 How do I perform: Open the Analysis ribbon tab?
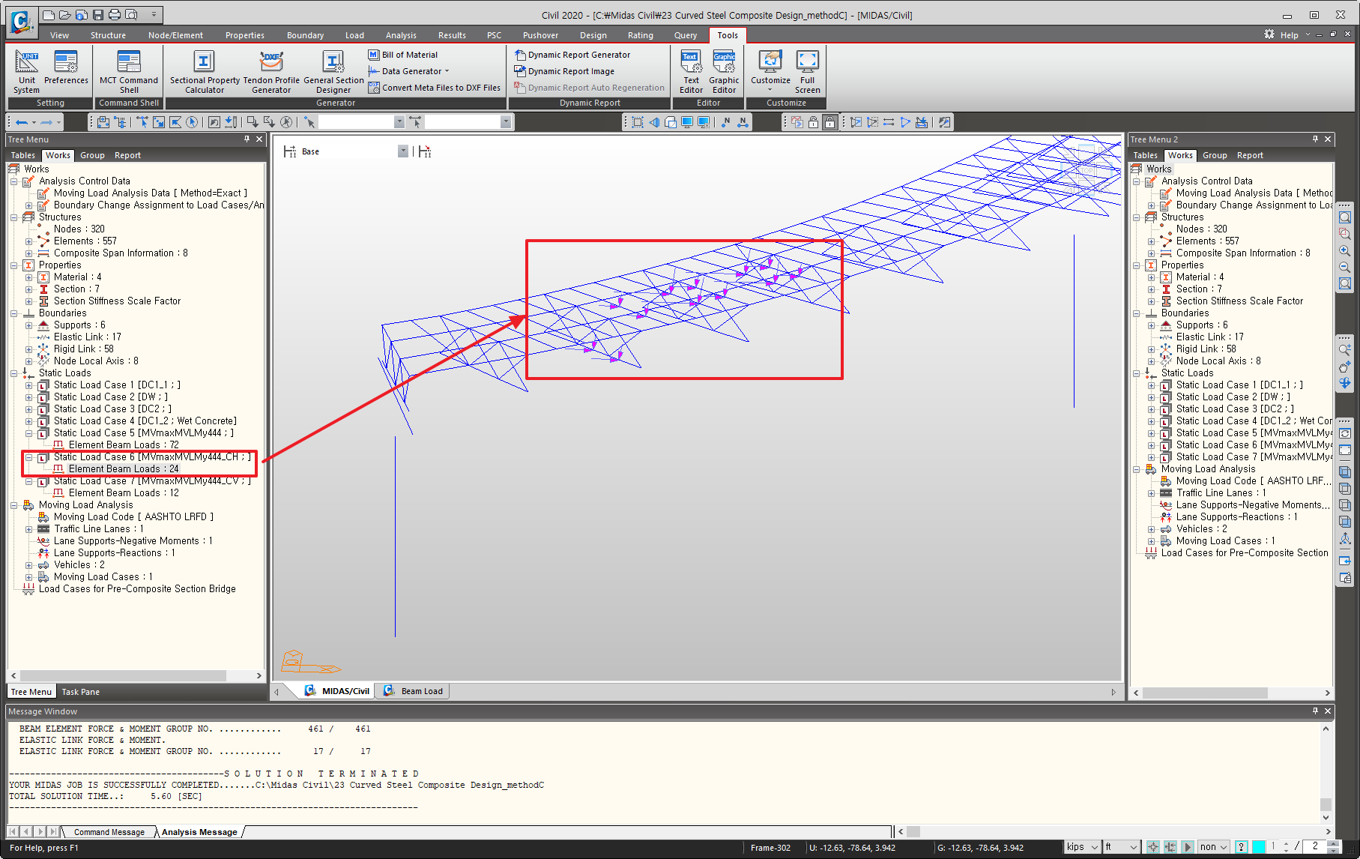(401, 35)
